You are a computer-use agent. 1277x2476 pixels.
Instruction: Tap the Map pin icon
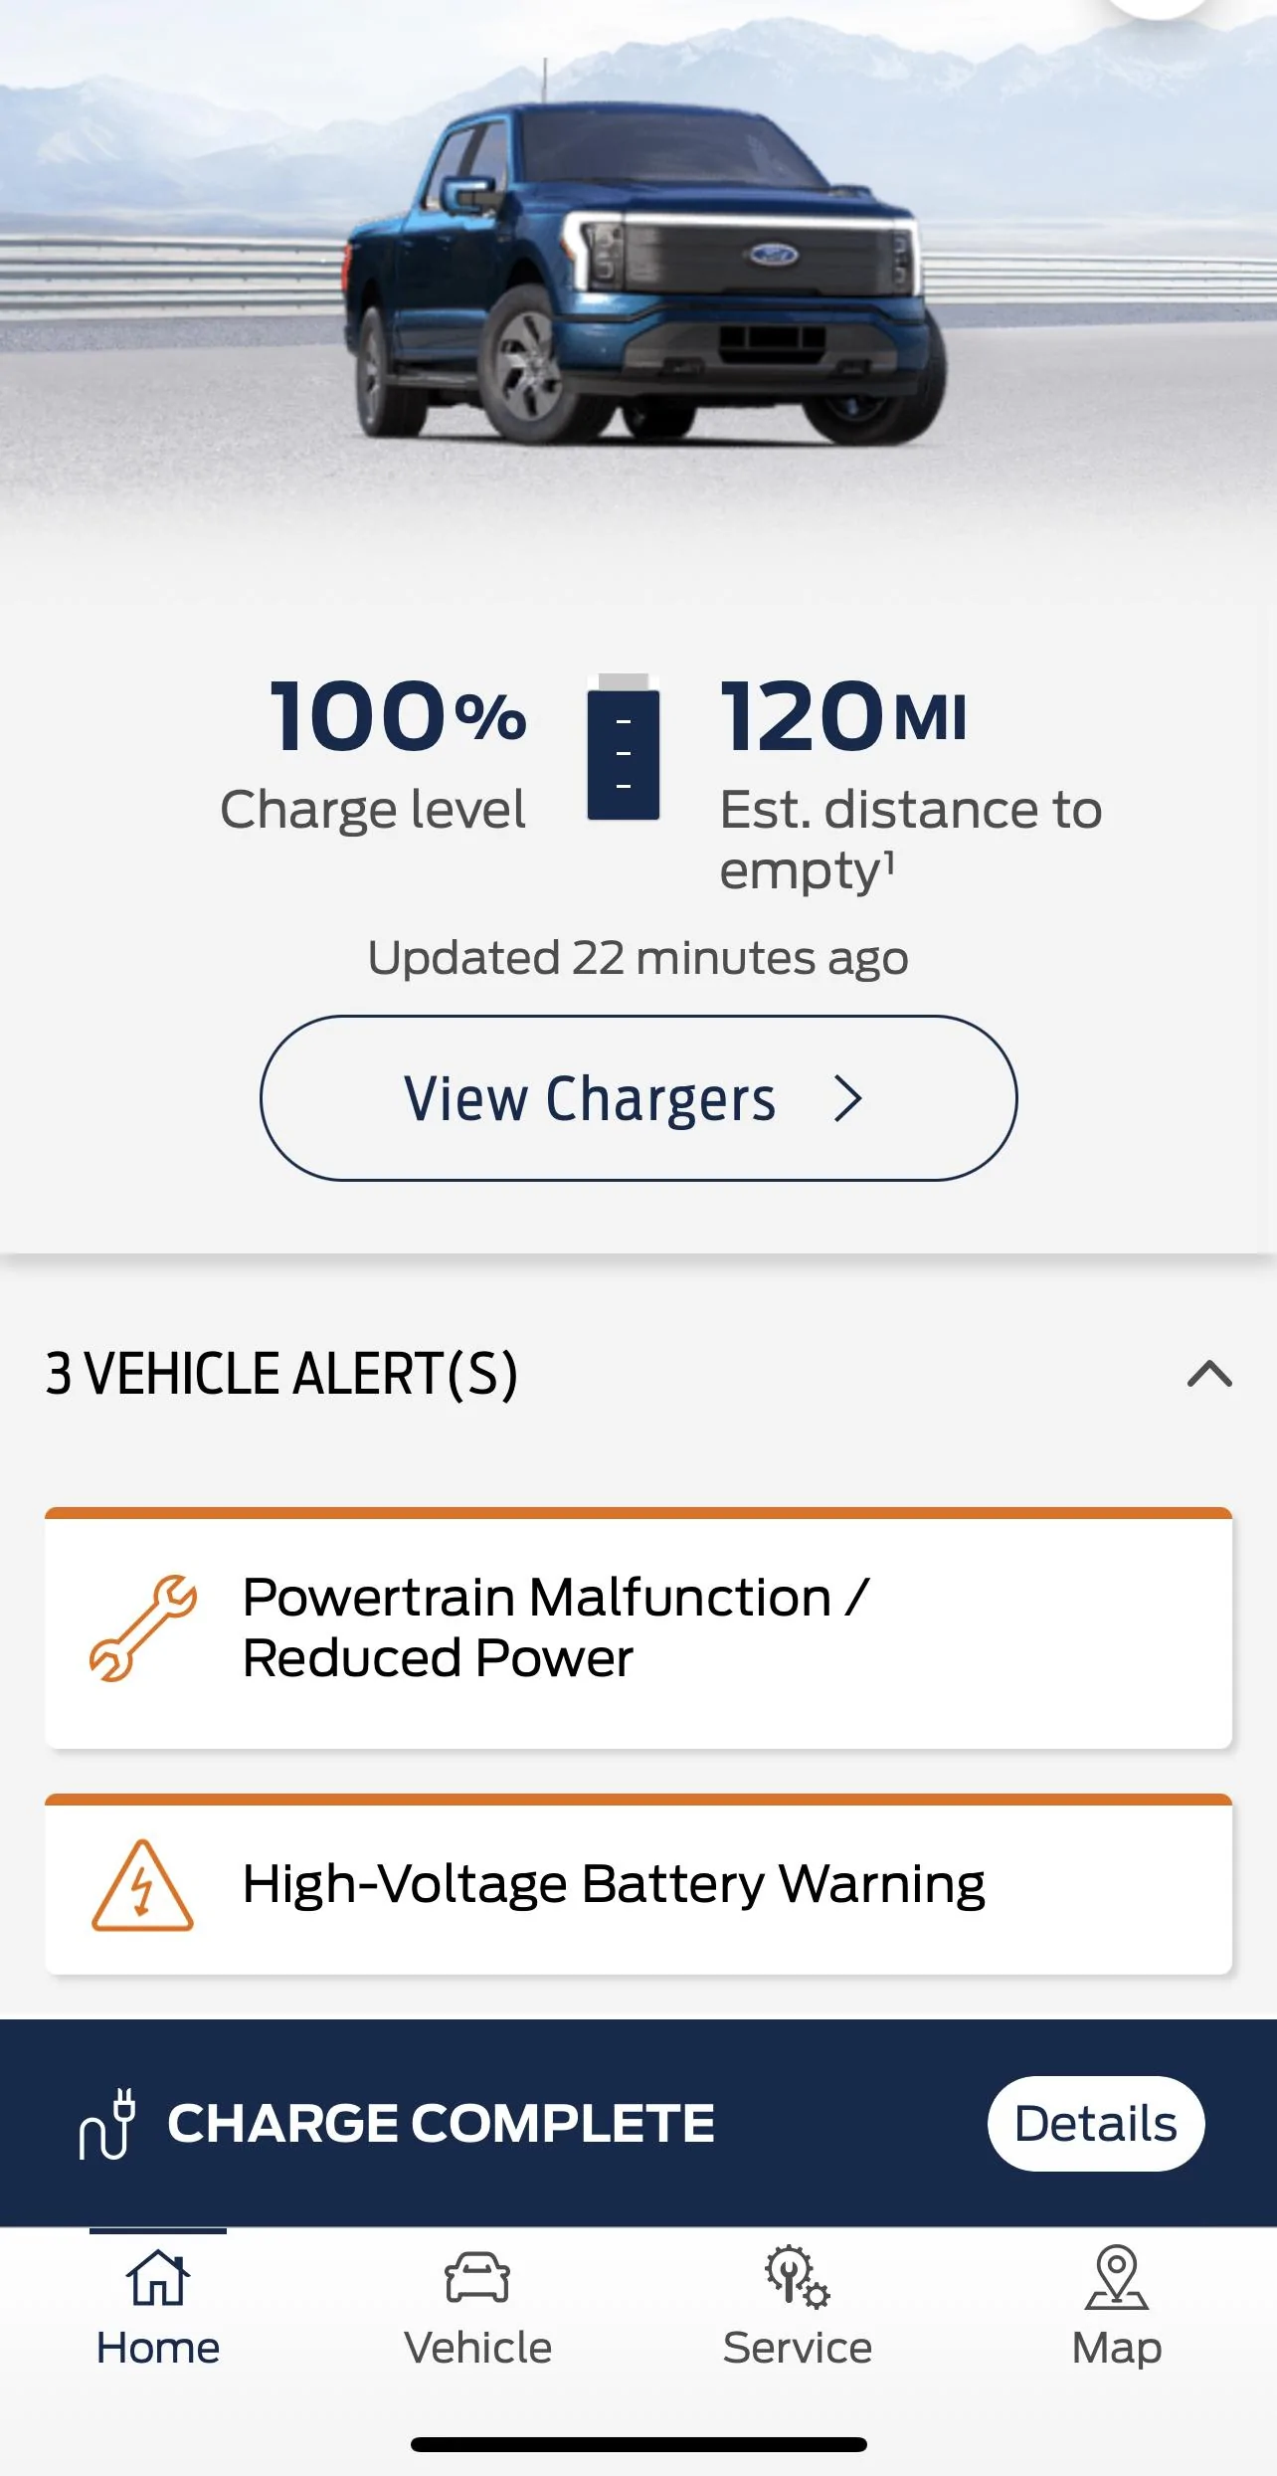pos(1116,2276)
